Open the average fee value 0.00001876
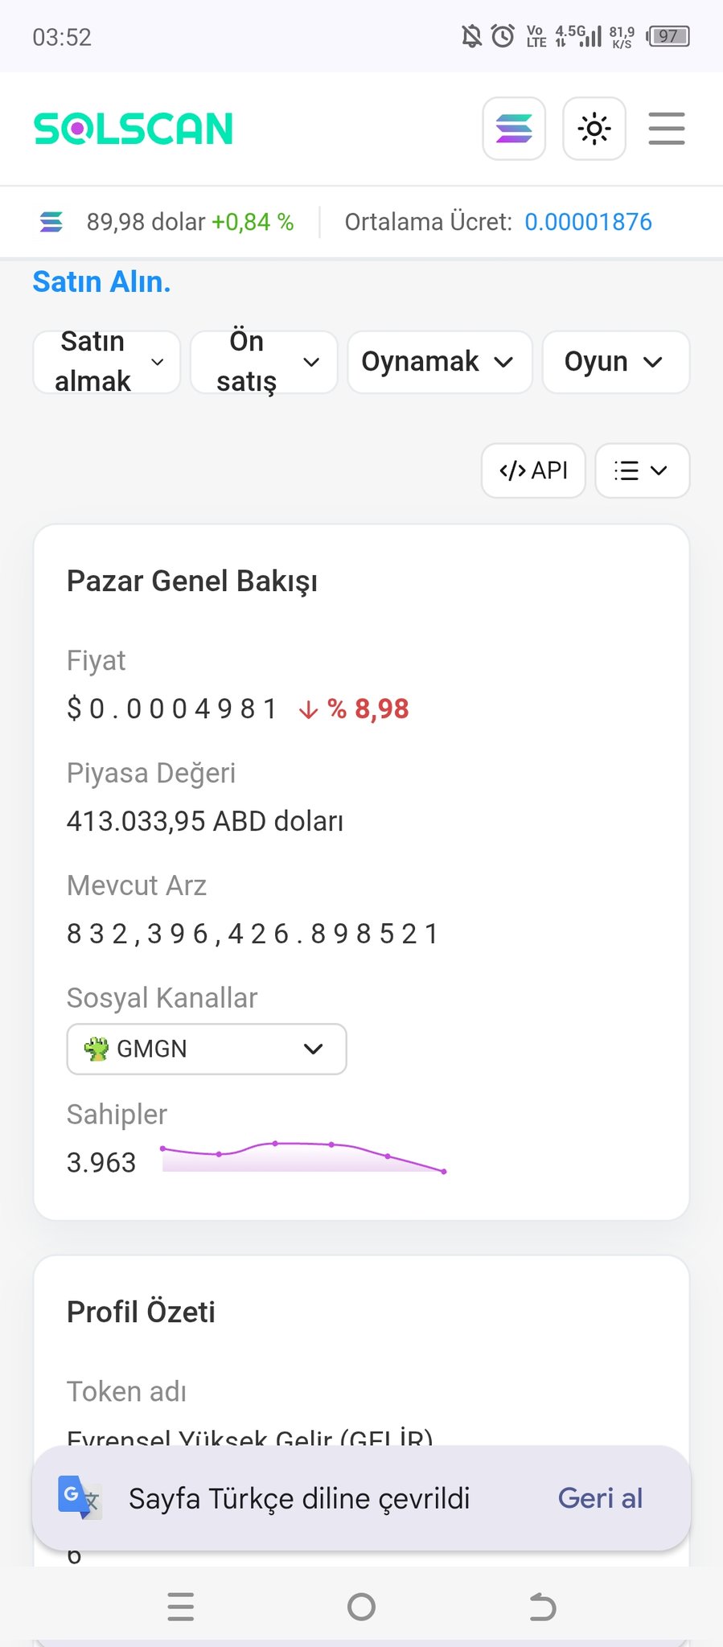This screenshot has width=723, height=1647. click(x=588, y=222)
